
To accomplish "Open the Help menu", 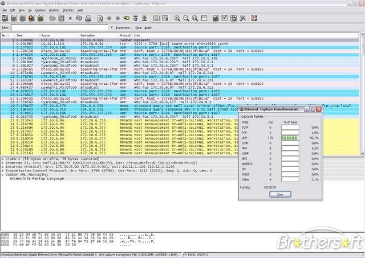I will tap(80, 10).
